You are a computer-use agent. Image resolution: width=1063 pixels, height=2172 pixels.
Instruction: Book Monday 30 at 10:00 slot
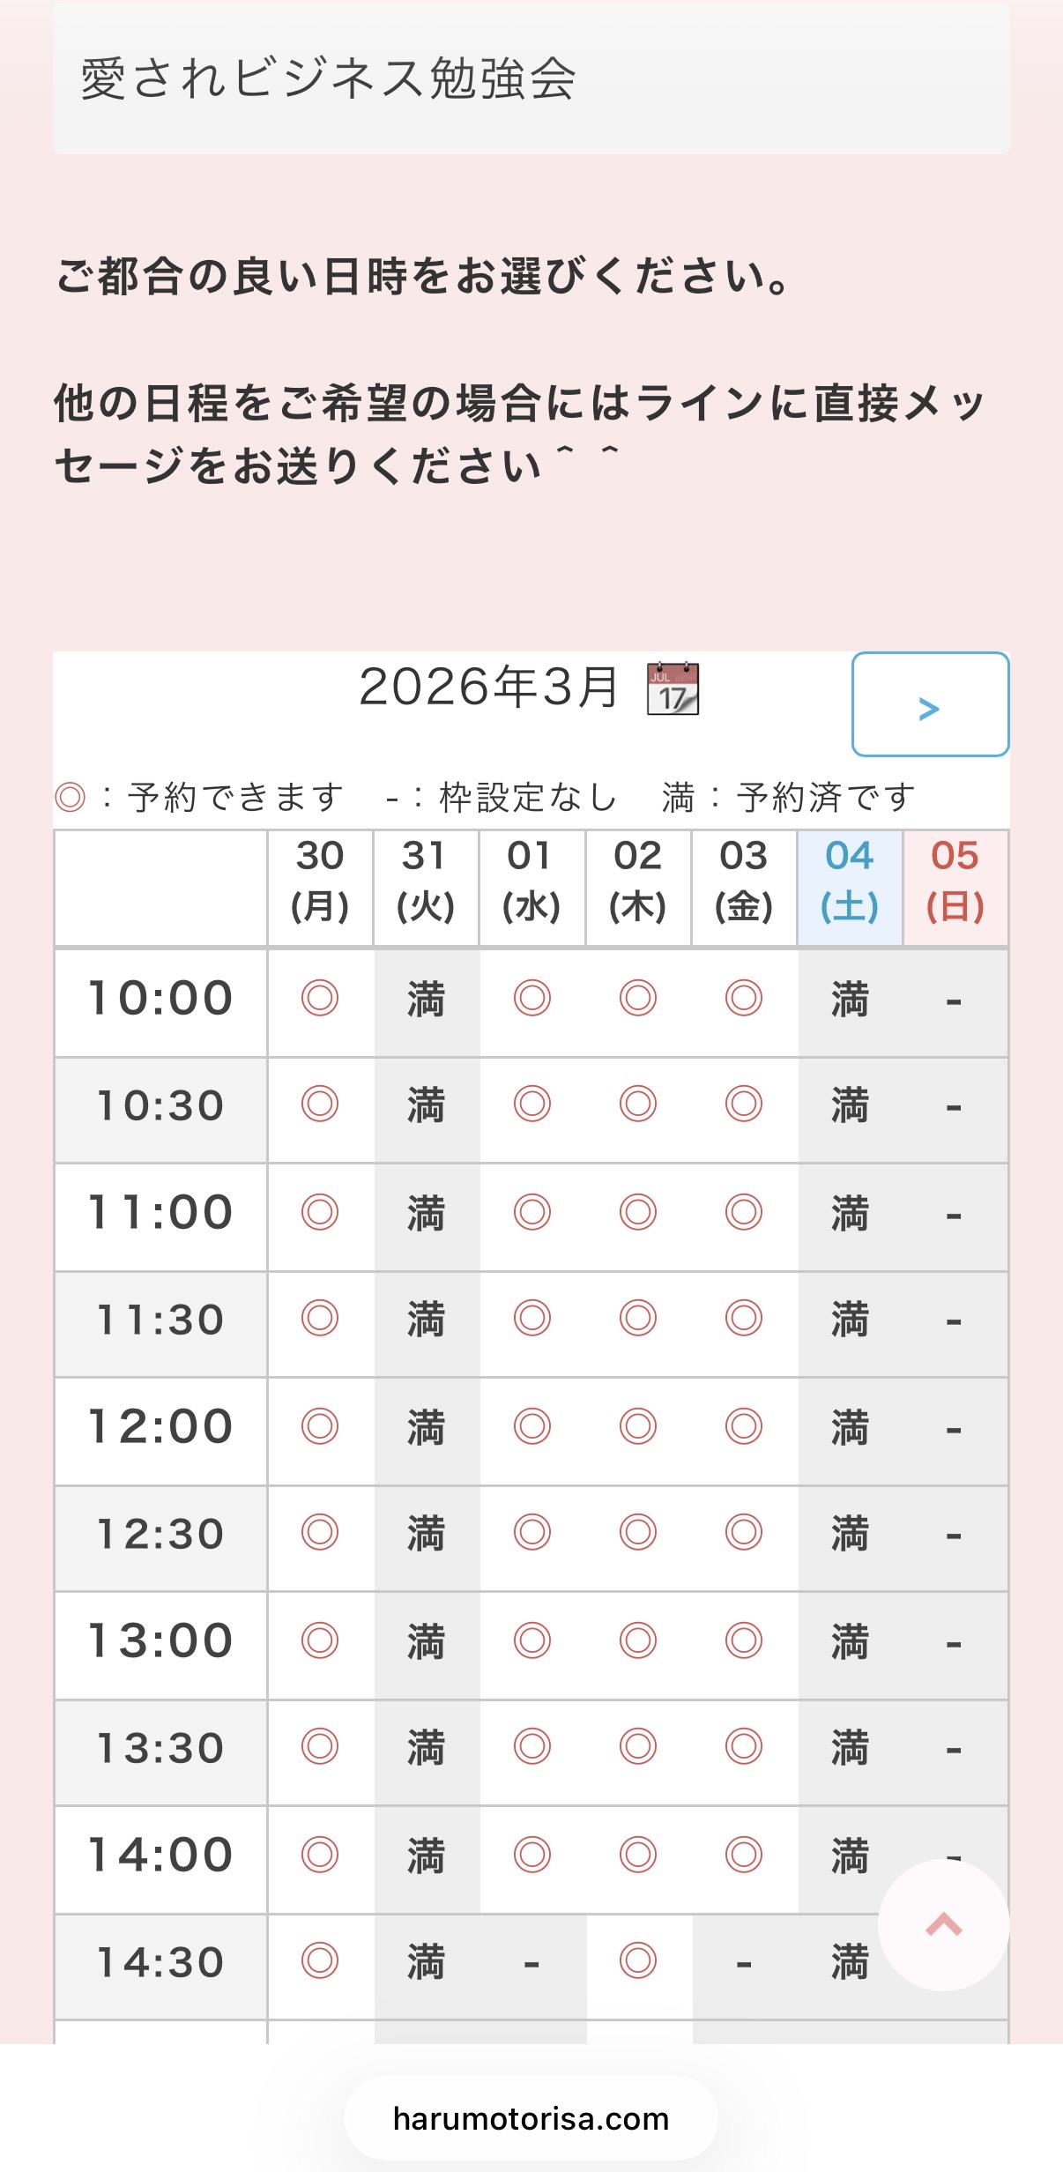click(320, 999)
